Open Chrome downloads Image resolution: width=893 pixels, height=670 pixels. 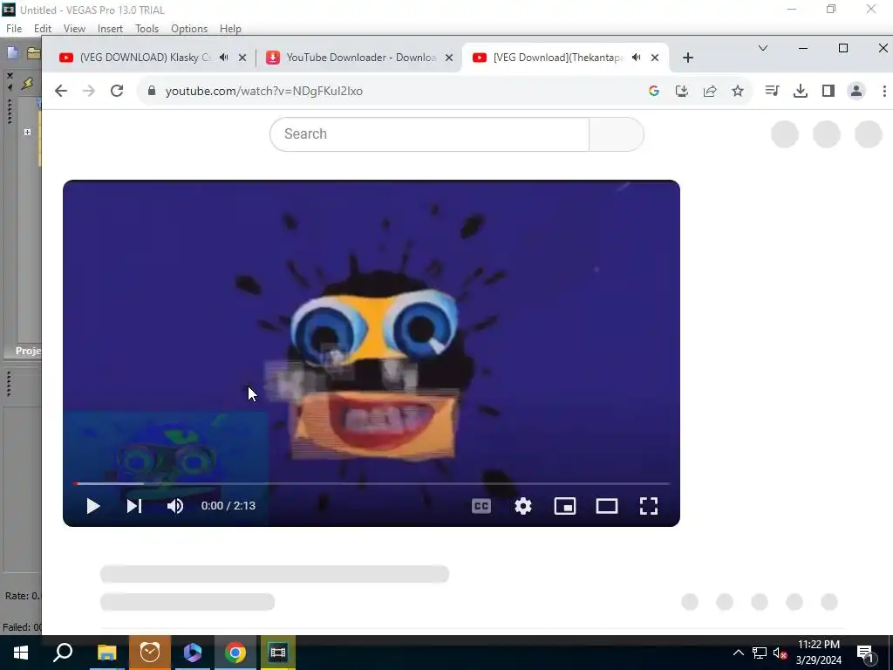click(801, 91)
